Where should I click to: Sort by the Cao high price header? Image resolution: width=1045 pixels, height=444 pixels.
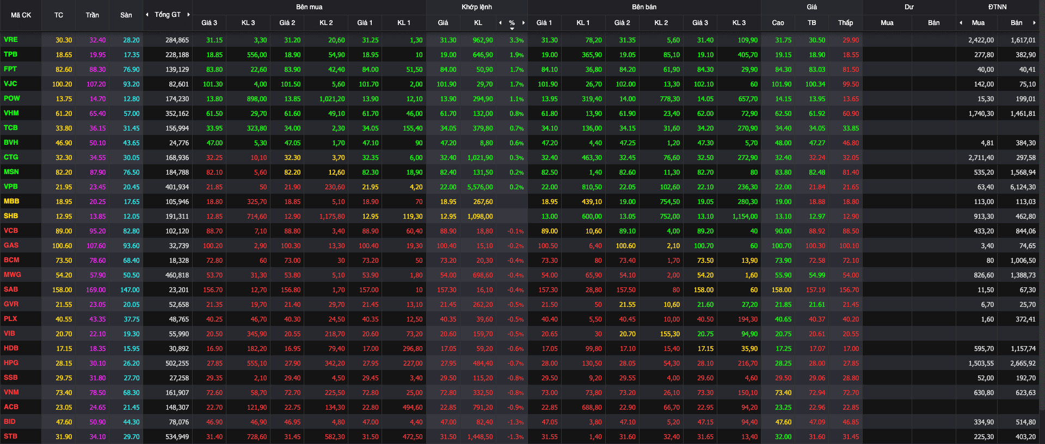pos(778,23)
